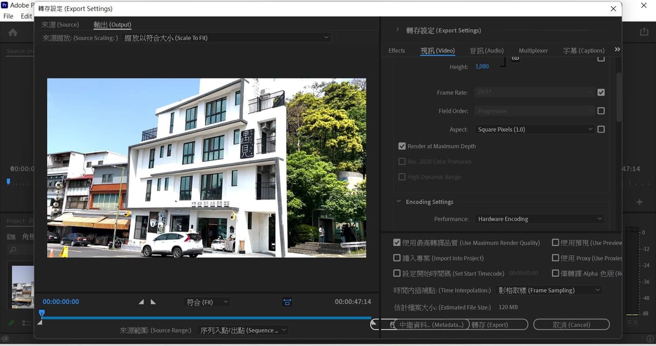Image resolution: width=656 pixels, height=346 pixels.
Task: Click the aspect ratio link chain icon
Action: [515, 59]
